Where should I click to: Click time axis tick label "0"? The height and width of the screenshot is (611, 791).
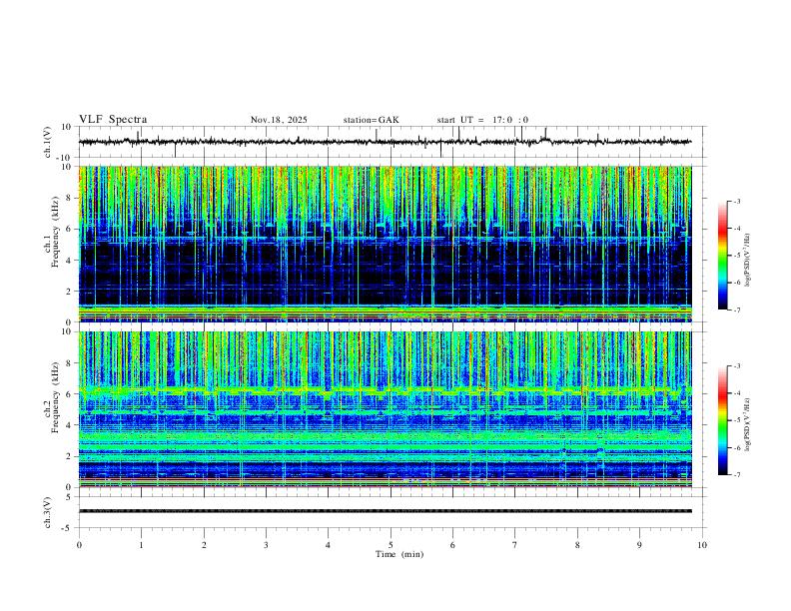pyautogui.click(x=79, y=545)
